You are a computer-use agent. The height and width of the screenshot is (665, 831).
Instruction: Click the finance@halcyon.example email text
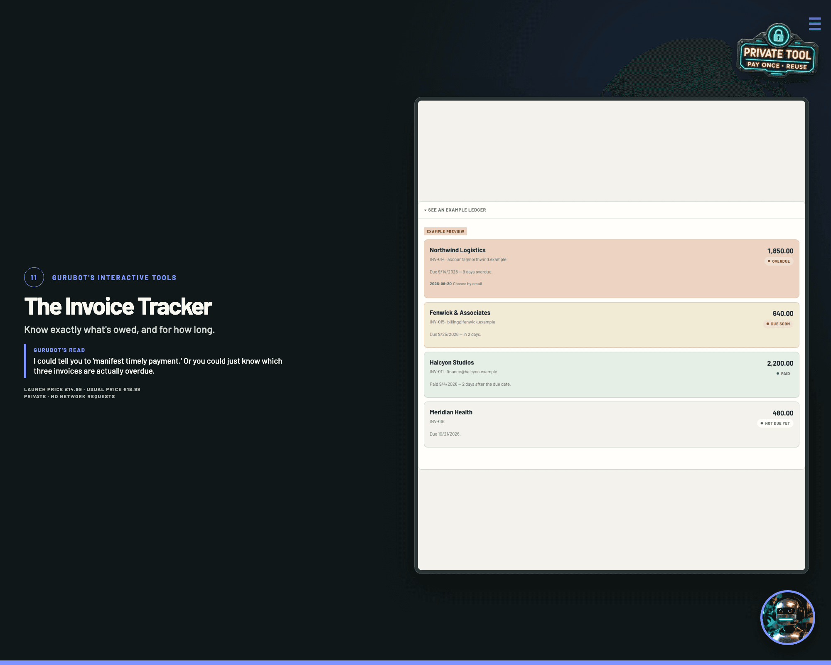[472, 372]
